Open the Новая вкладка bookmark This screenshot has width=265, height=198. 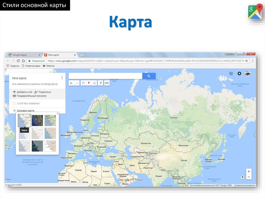coord(31,66)
